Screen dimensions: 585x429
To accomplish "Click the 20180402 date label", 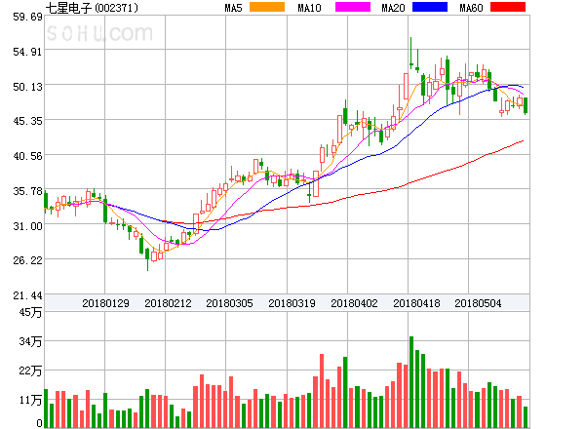I will 354,303.
